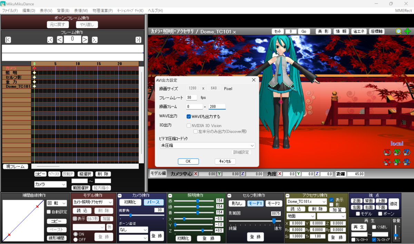The height and width of the screenshot is (244, 414).
Task: Click the green move cross icon in viewport
Action: (x=407, y=31)
